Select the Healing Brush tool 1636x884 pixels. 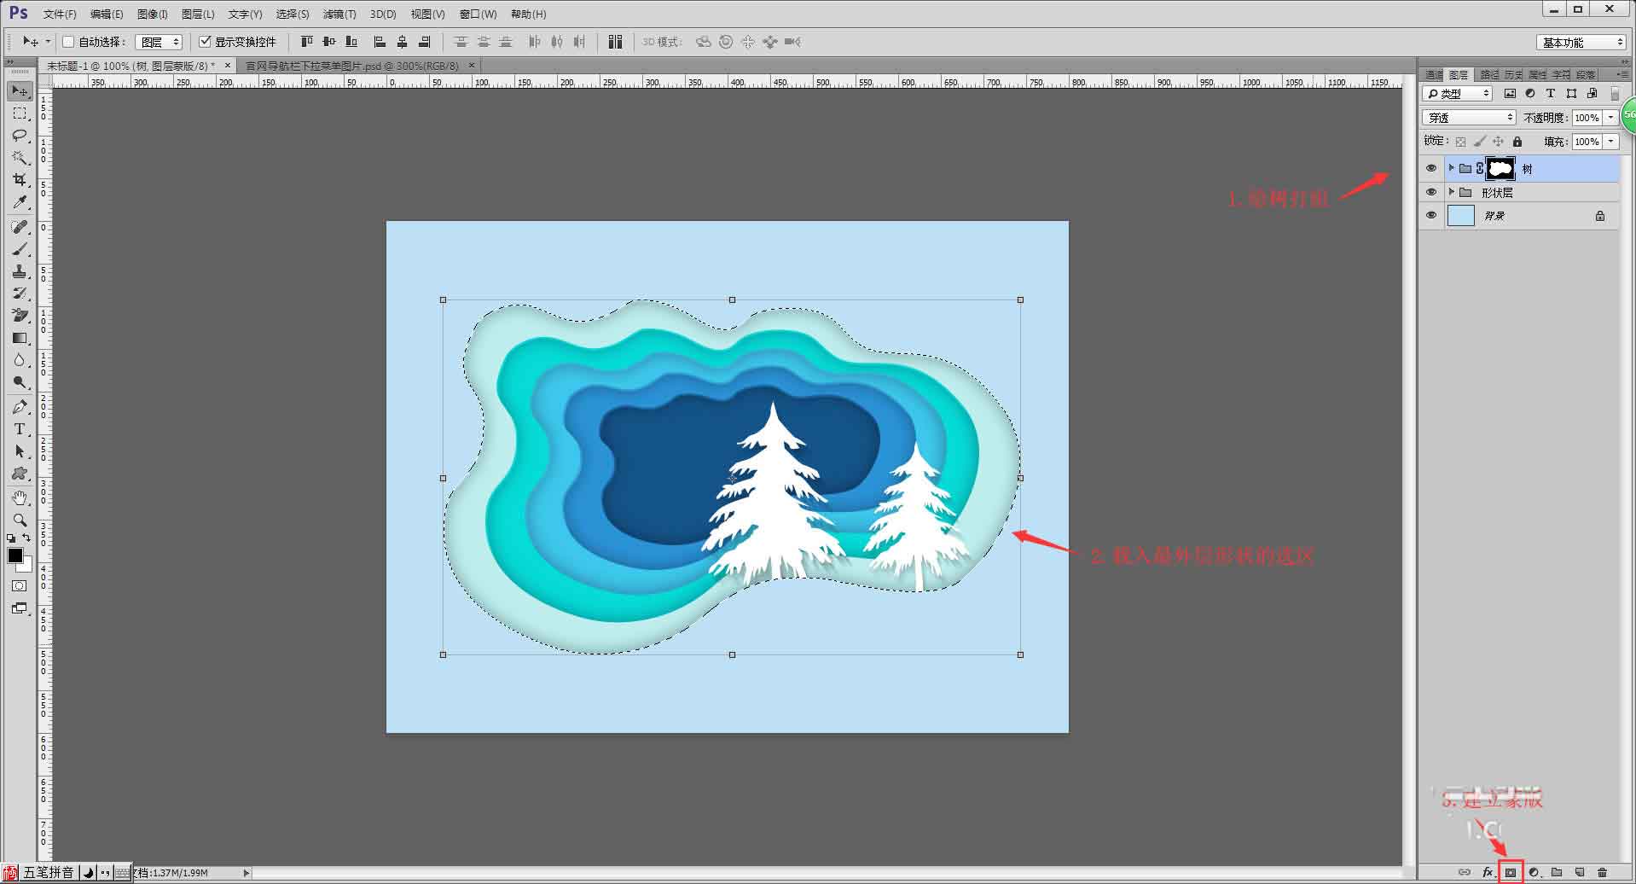click(20, 227)
